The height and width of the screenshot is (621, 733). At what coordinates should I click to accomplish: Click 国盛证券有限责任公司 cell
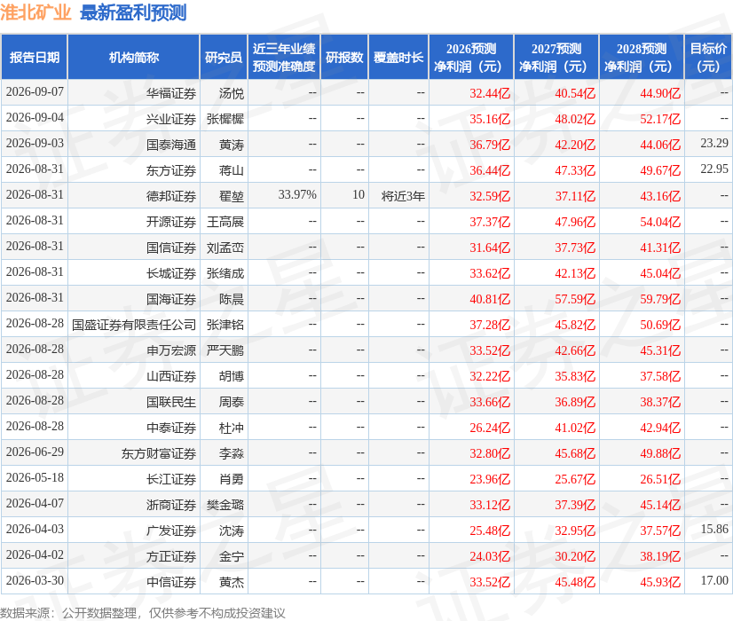click(x=134, y=325)
